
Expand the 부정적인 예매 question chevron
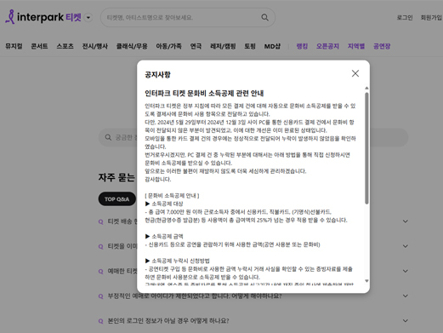click(406, 296)
